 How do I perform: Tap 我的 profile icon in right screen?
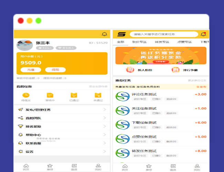[197, 166]
